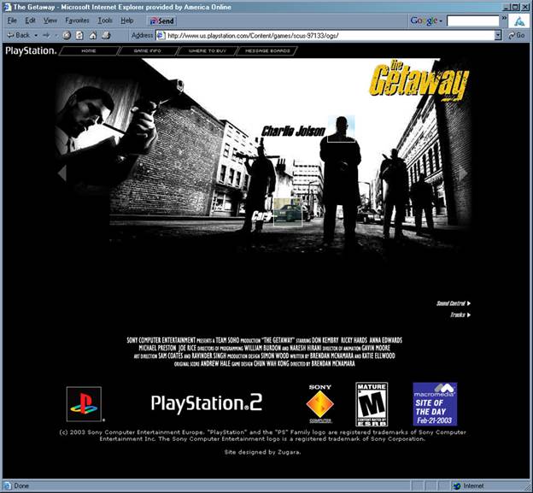Click the AOL logo icon top right
Image resolution: width=533 pixels, height=493 pixels.
[x=518, y=21]
